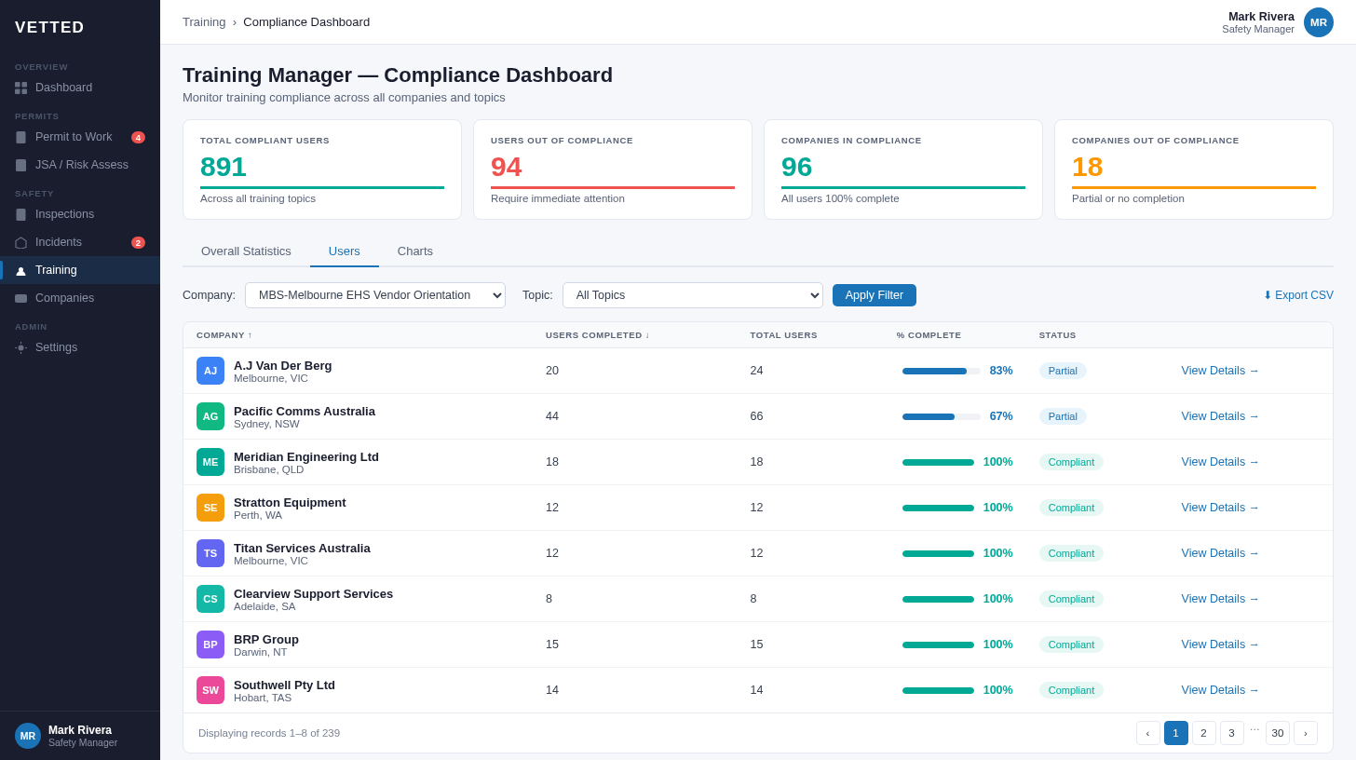Click the Partial status chip for Pacific Comms
The width and height of the screenshot is (1356, 760).
click(x=1063, y=416)
